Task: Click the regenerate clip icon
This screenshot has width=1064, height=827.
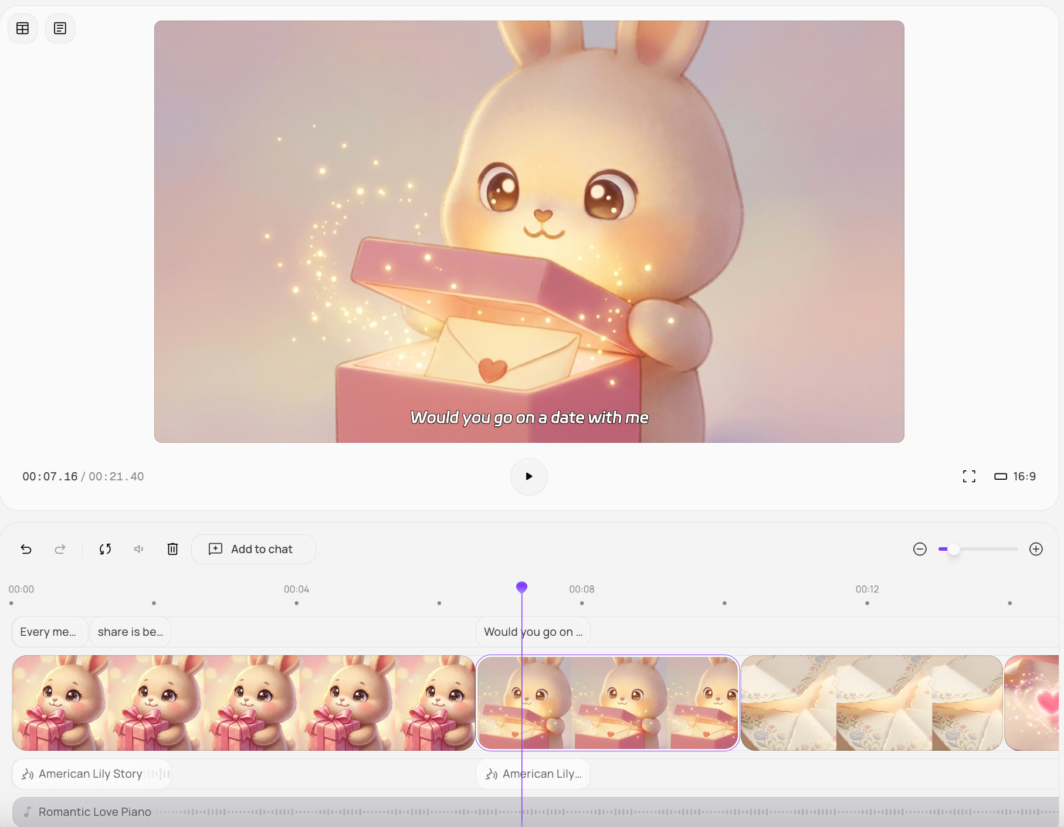Action: coord(105,549)
